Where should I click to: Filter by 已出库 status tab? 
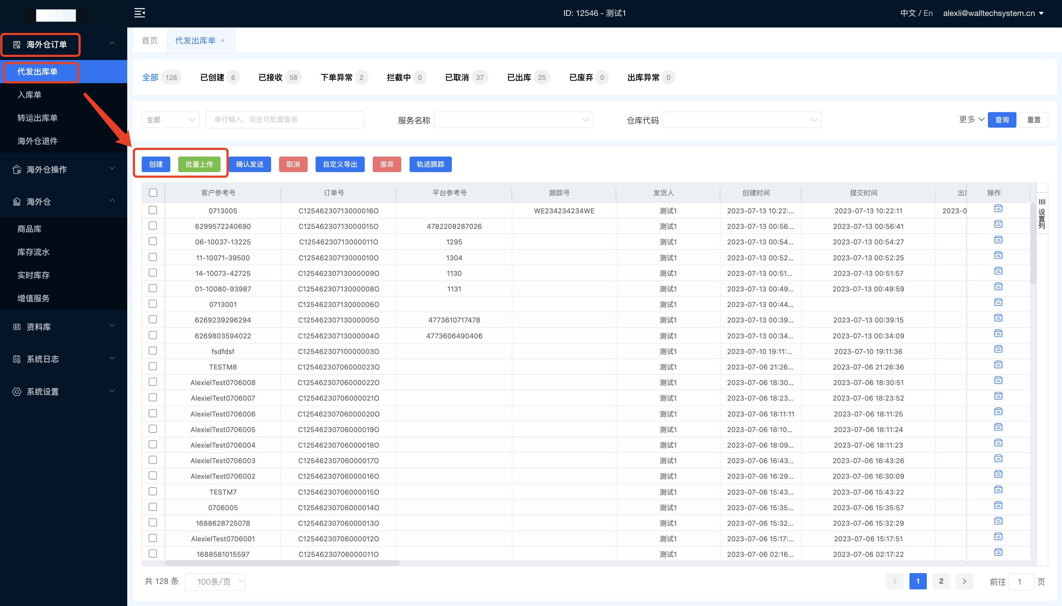click(x=528, y=77)
